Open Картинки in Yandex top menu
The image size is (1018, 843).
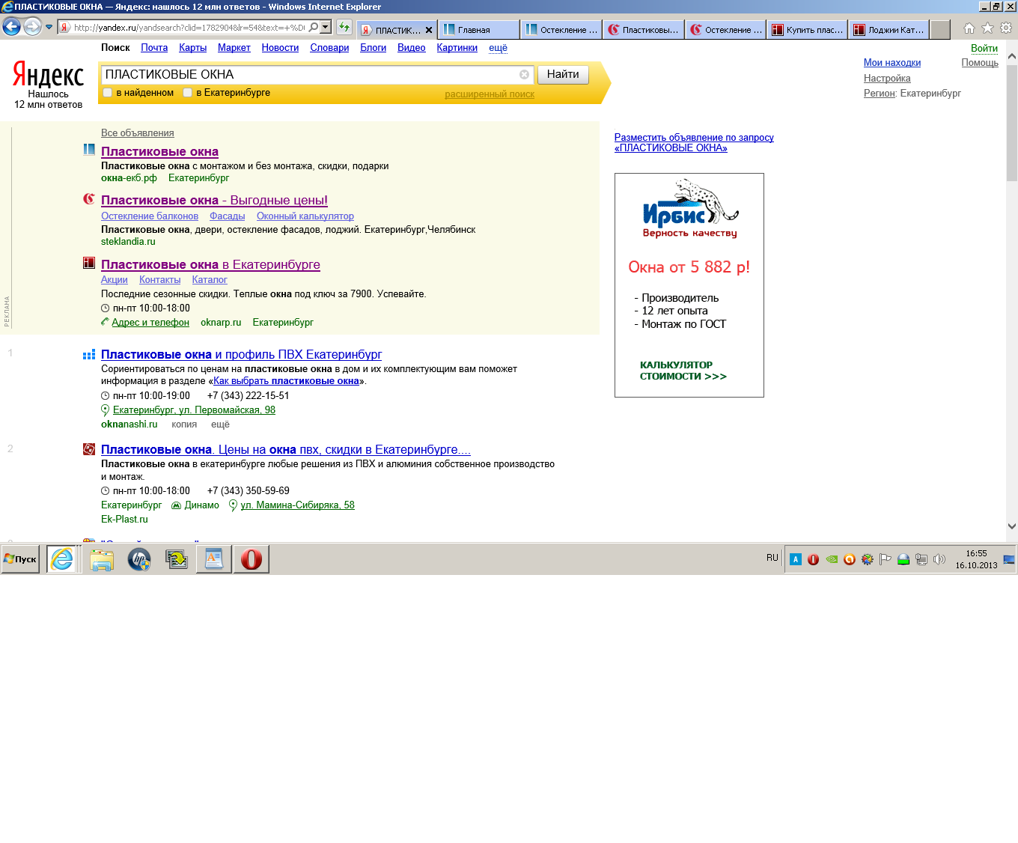pyautogui.click(x=457, y=48)
